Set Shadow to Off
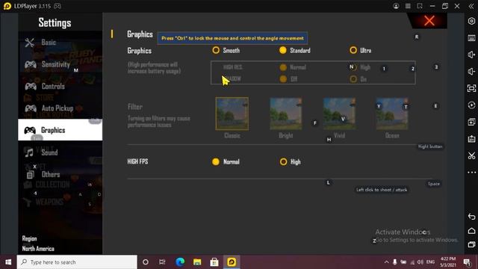 pyautogui.click(x=283, y=79)
